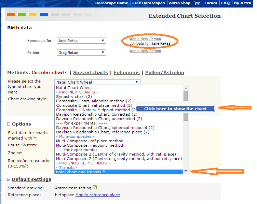This screenshot has width=257, height=204.
Task: Open Astro Shop
Action: [179, 3]
